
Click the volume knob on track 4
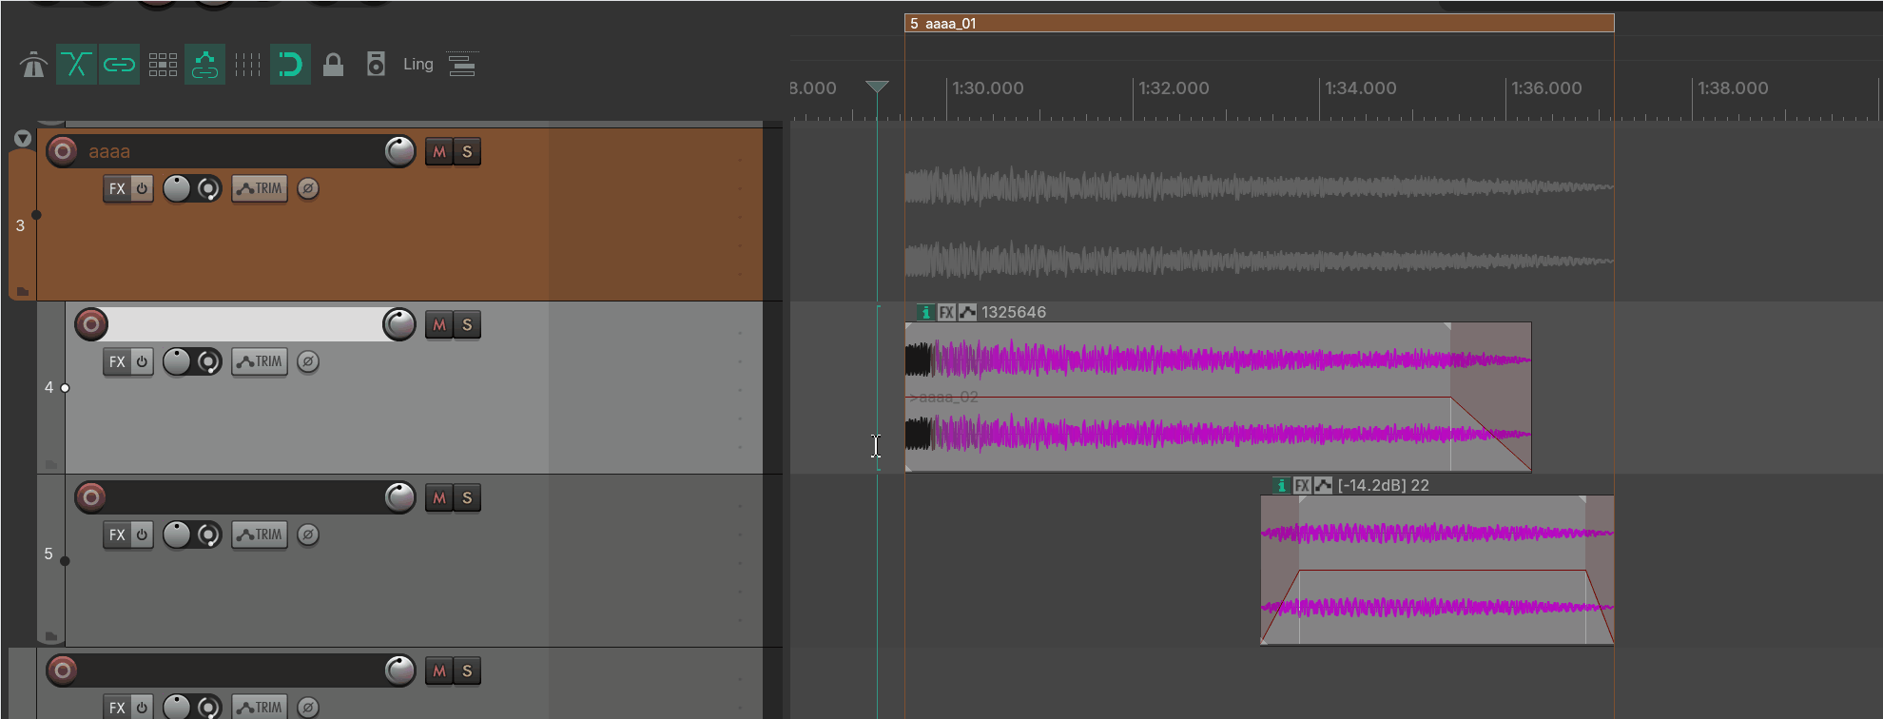[399, 324]
